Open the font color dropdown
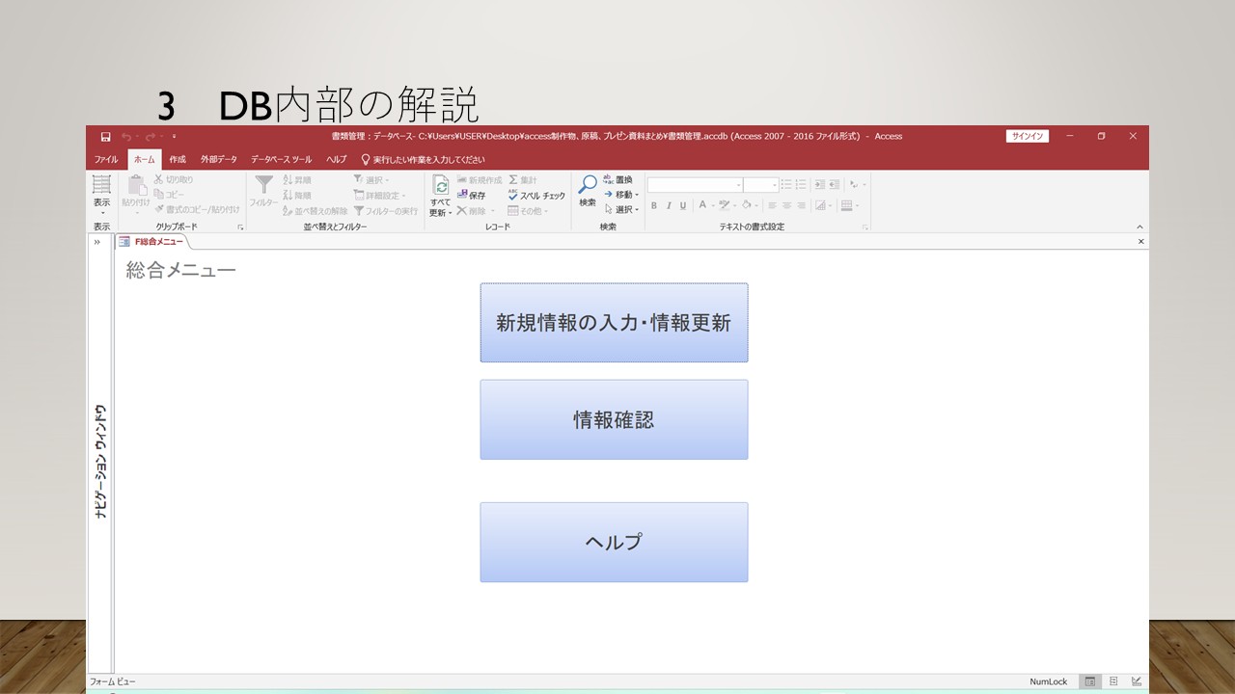The height and width of the screenshot is (694, 1235). (713, 205)
